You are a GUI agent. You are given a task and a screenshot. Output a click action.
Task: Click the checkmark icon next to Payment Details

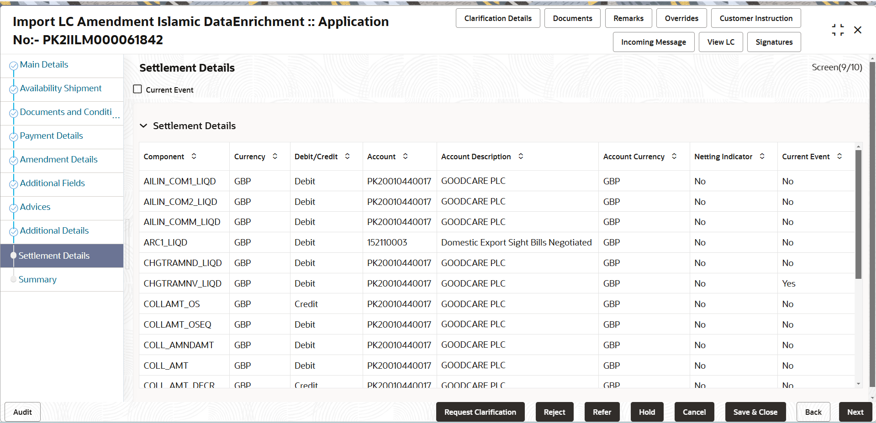[x=13, y=136]
